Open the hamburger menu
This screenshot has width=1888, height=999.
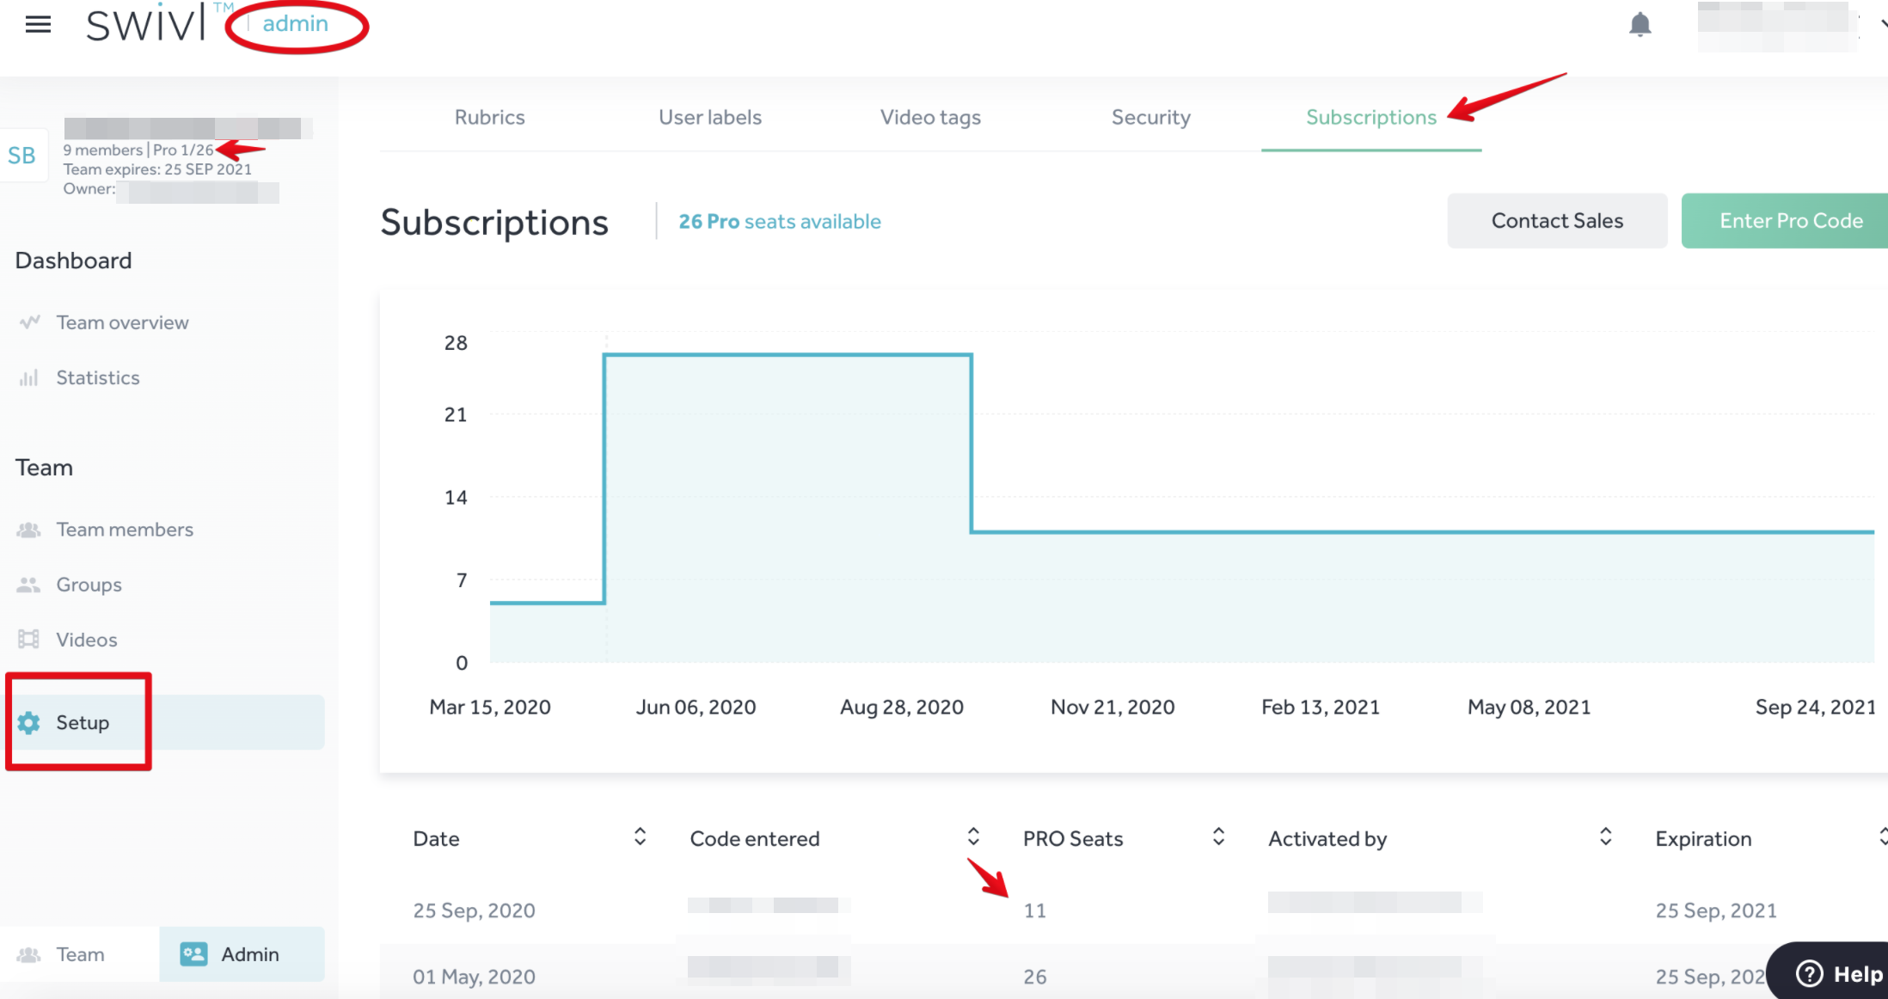pos(38,24)
